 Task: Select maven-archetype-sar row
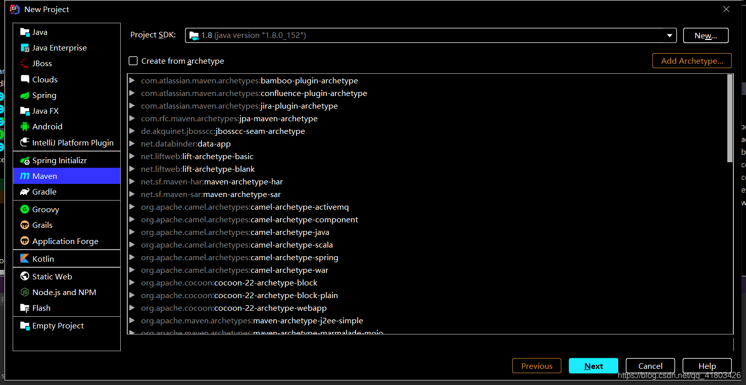[427, 195]
